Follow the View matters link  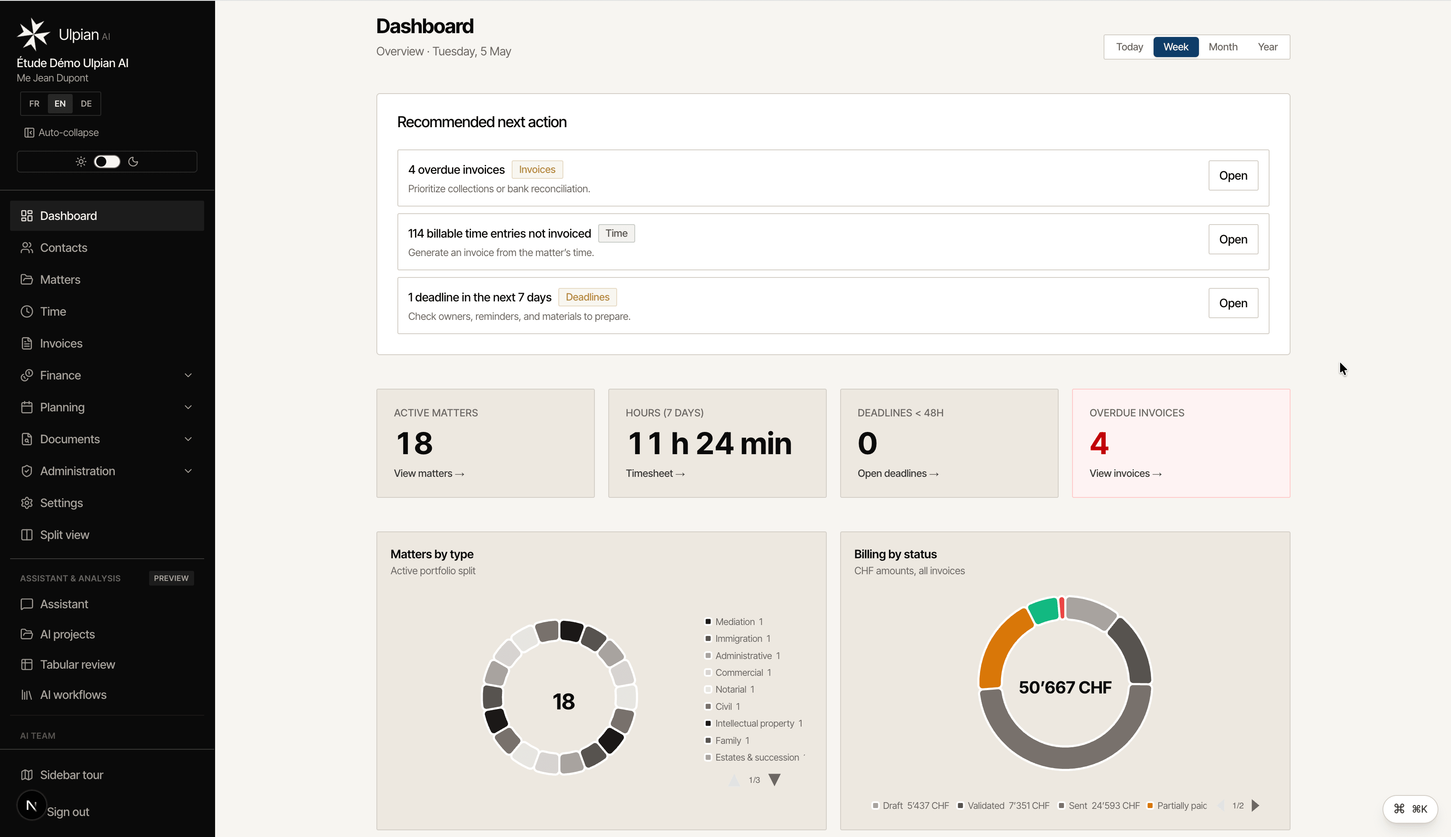(429, 473)
